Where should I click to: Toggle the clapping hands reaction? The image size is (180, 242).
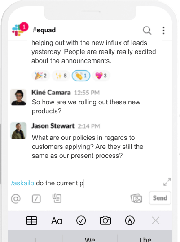pyautogui.click(x=81, y=76)
